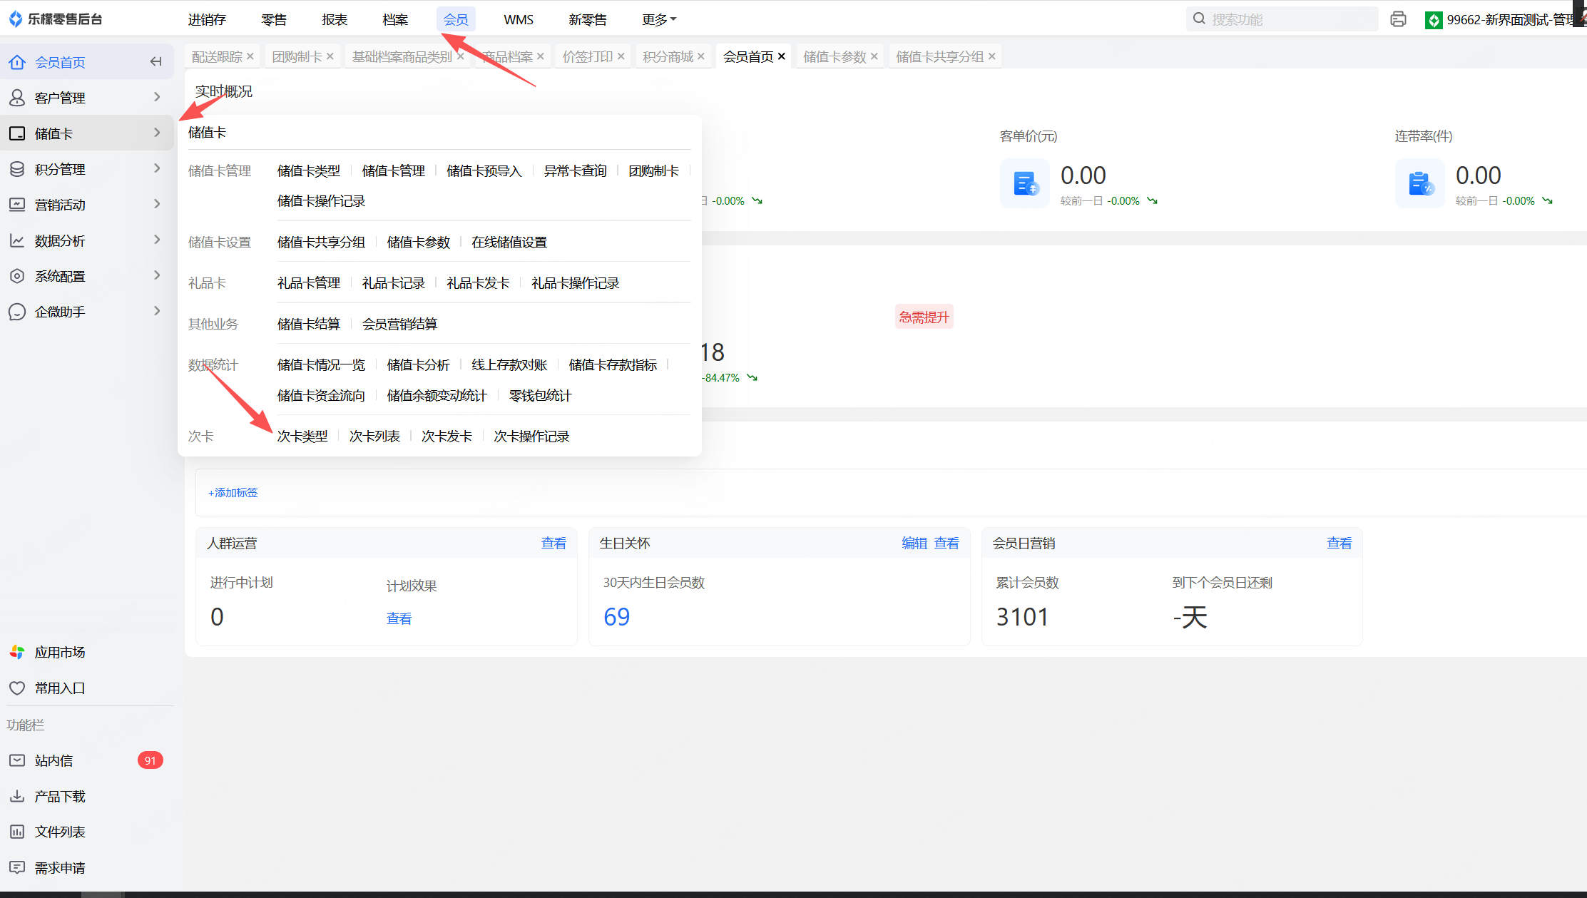This screenshot has width=1587, height=898.
Task: Open 应用市场 colorful icon
Action: [17, 652]
